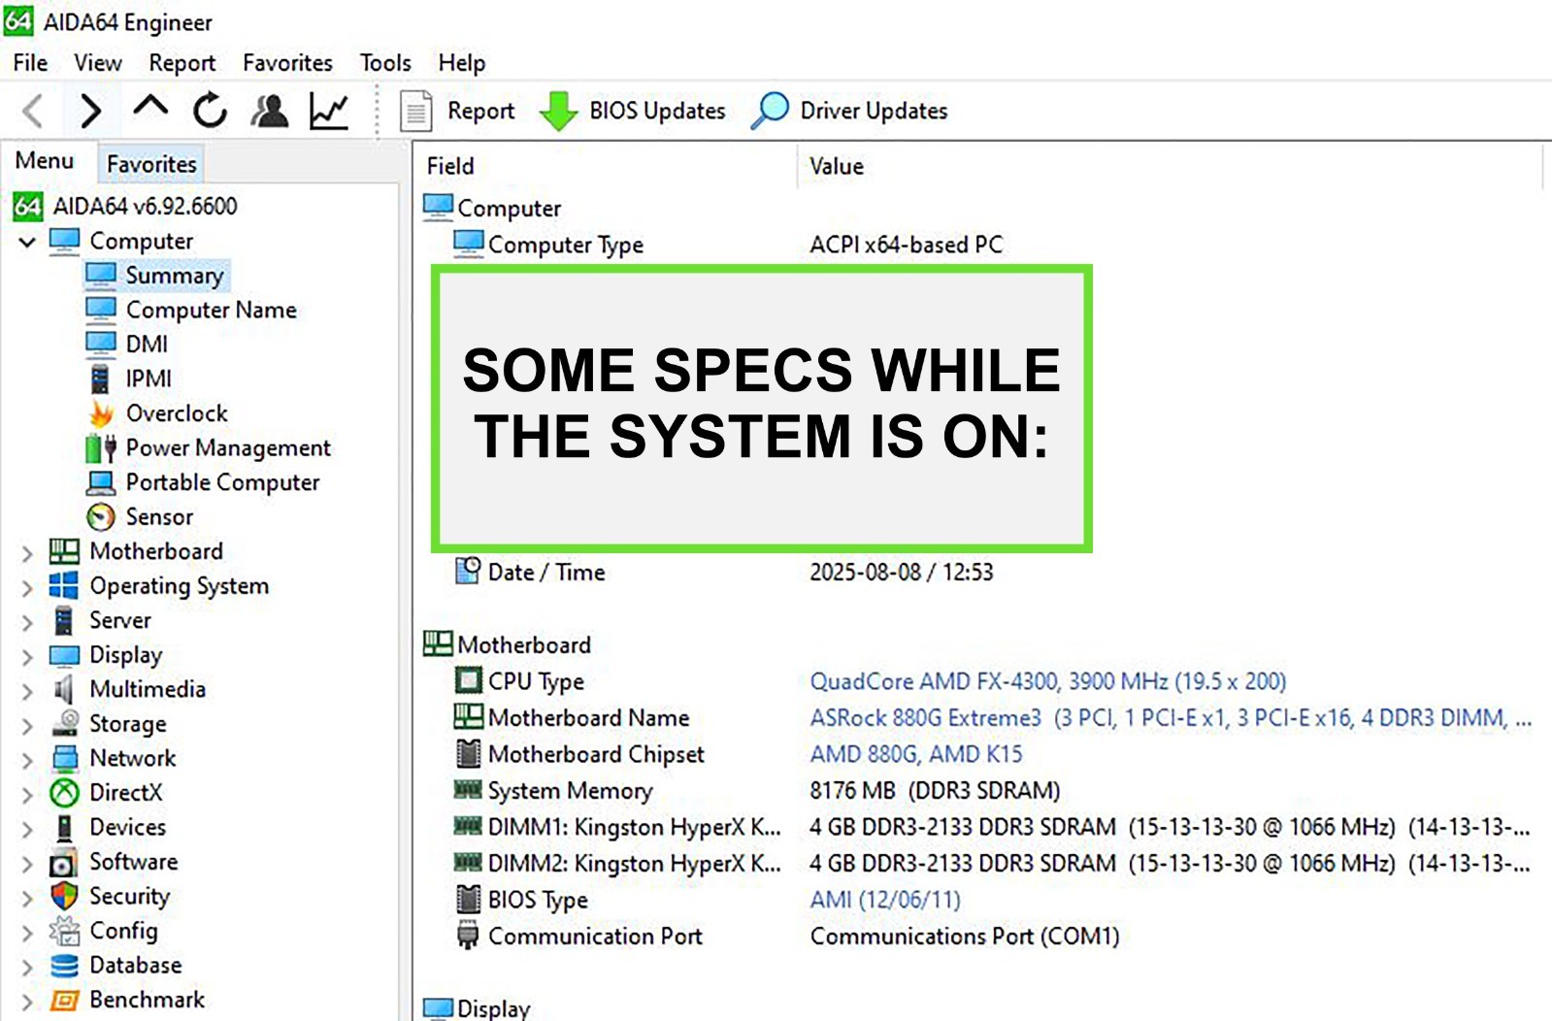Click the AIDA64 v6.92.6600 root icon
Screen dimensions: 1552x1021
(27, 206)
